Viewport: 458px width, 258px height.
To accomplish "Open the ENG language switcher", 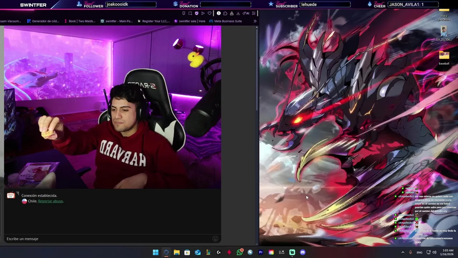I will click(x=419, y=252).
